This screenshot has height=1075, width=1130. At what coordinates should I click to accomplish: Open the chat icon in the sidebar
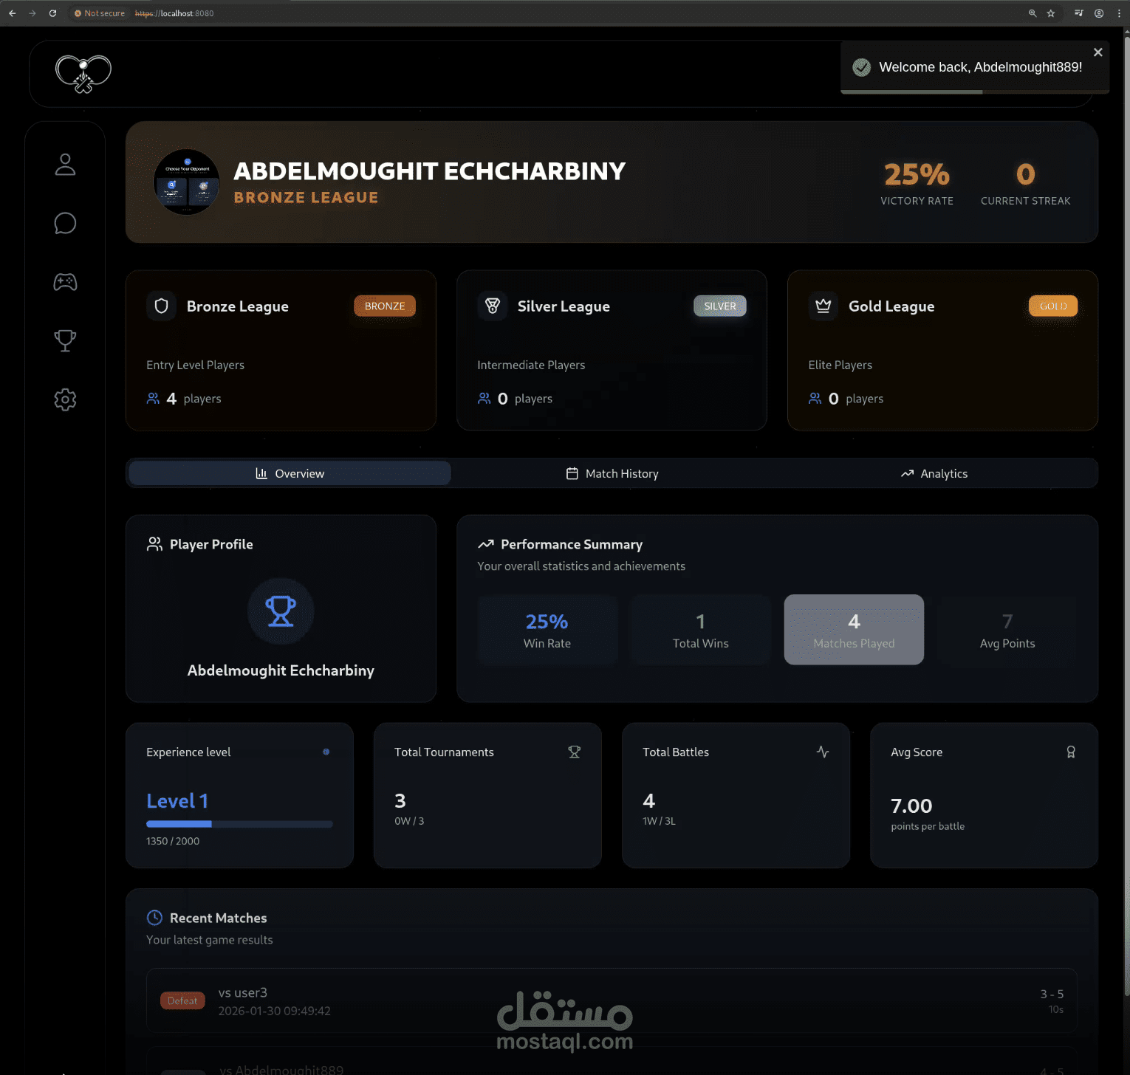65,222
